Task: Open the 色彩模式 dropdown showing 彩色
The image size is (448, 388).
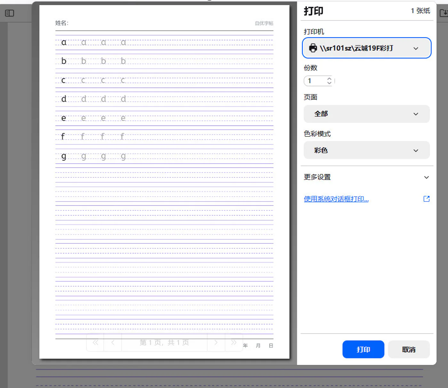Action: 367,150
